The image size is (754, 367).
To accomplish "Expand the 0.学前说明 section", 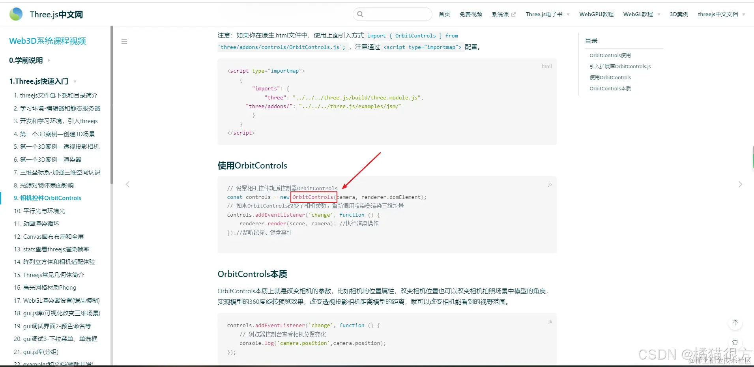I will point(49,60).
